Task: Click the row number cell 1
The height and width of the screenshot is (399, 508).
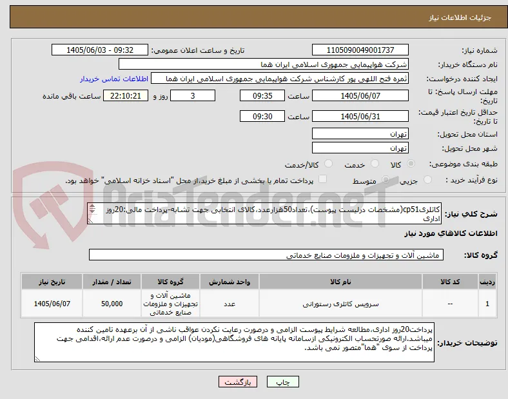Action: pyautogui.click(x=487, y=304)
